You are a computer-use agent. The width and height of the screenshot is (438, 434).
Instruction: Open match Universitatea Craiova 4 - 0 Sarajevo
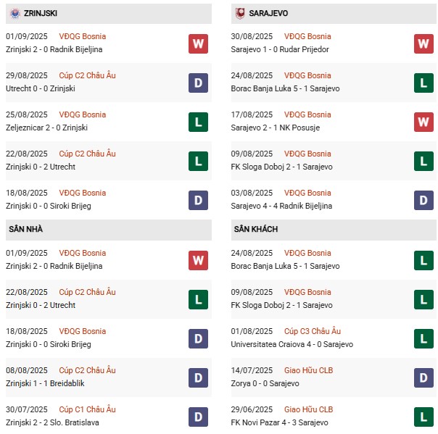coord(292,344)
